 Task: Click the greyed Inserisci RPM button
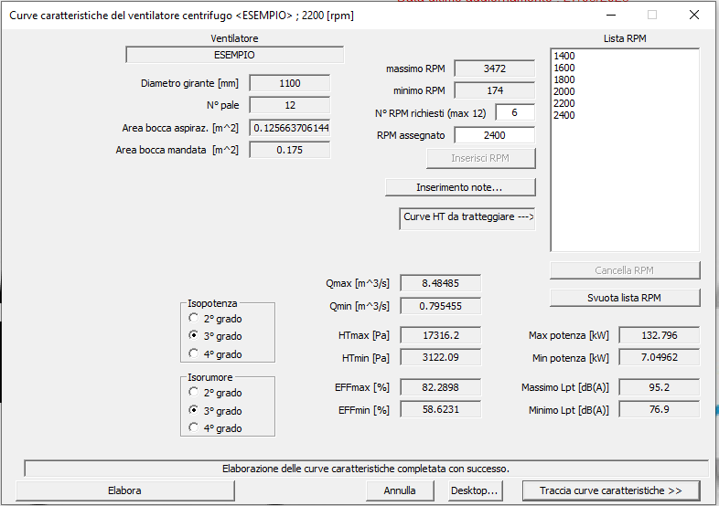click(x=480, y=158)
